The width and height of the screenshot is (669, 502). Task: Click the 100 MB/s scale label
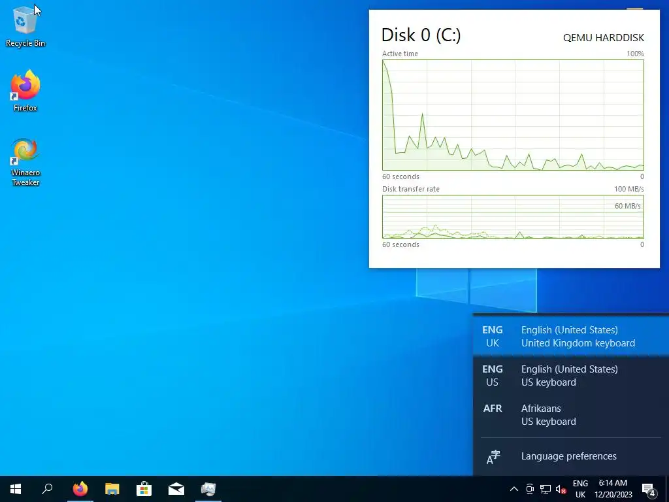629,189
